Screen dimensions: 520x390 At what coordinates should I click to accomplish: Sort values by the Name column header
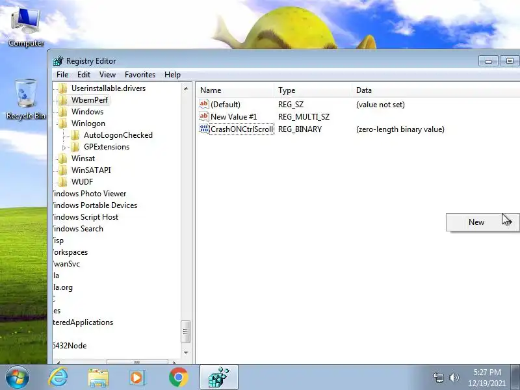[x=235, y=90]
